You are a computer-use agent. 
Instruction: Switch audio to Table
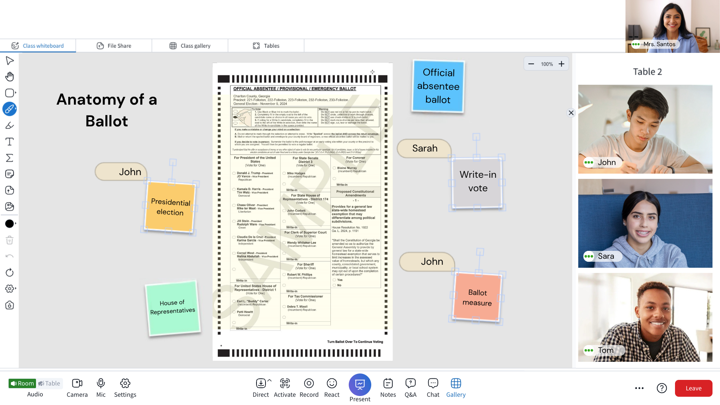[49, 383]
